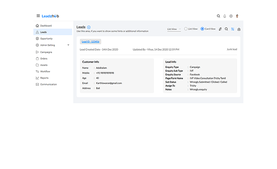277x169 pixels.
Task: Click the Enquiry Source value Facebook
Action: pyautogui.click(x=195, y=75)
